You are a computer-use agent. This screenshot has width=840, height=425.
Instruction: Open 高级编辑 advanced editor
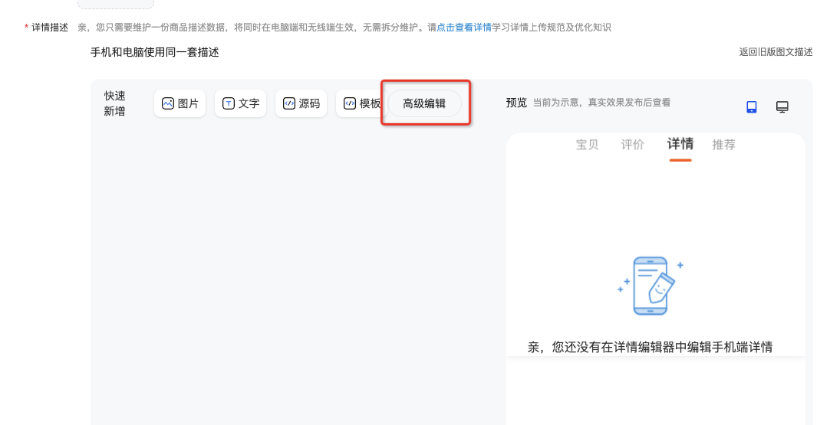click(x=424, y=103)
